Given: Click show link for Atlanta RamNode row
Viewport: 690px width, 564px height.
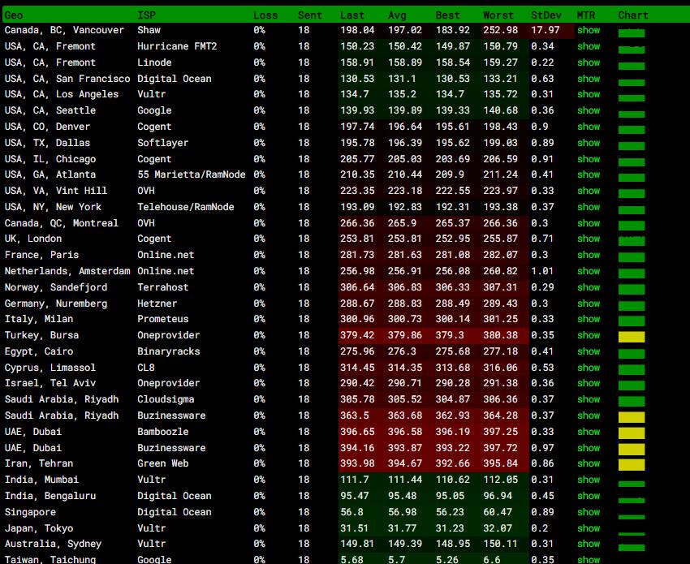Looking at the screenshot, I should click(x=589, y=174).
